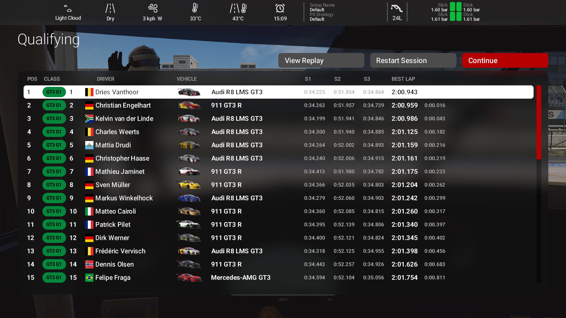Click the 33°C air temperature thermometer icon
This screenshot has width=566, height=318.
pyautogui.click(x=195, y=8)
